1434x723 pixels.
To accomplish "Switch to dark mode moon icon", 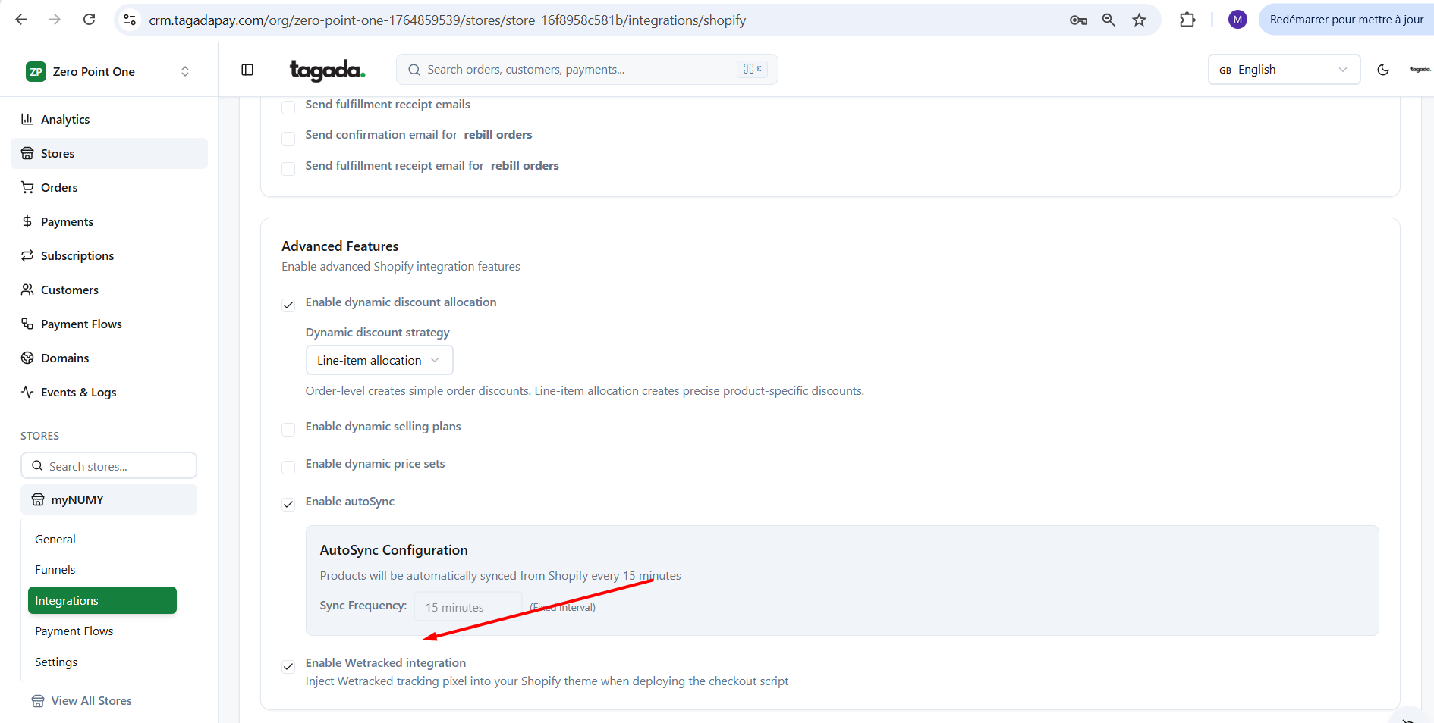I will click(1382, 70).
